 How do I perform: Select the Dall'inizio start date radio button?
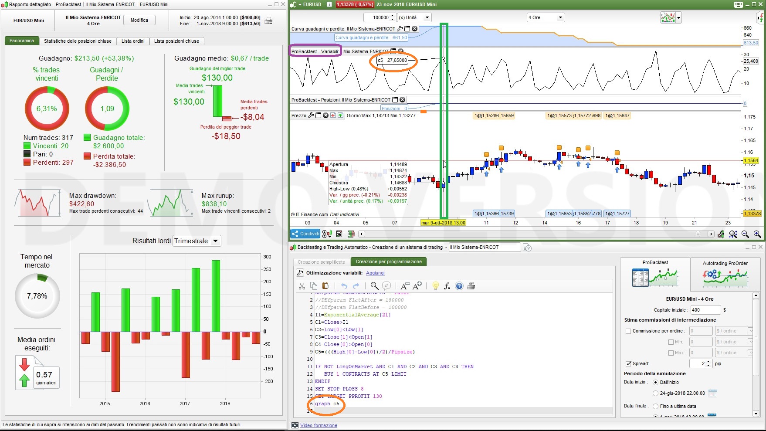[x=655, y=382]
